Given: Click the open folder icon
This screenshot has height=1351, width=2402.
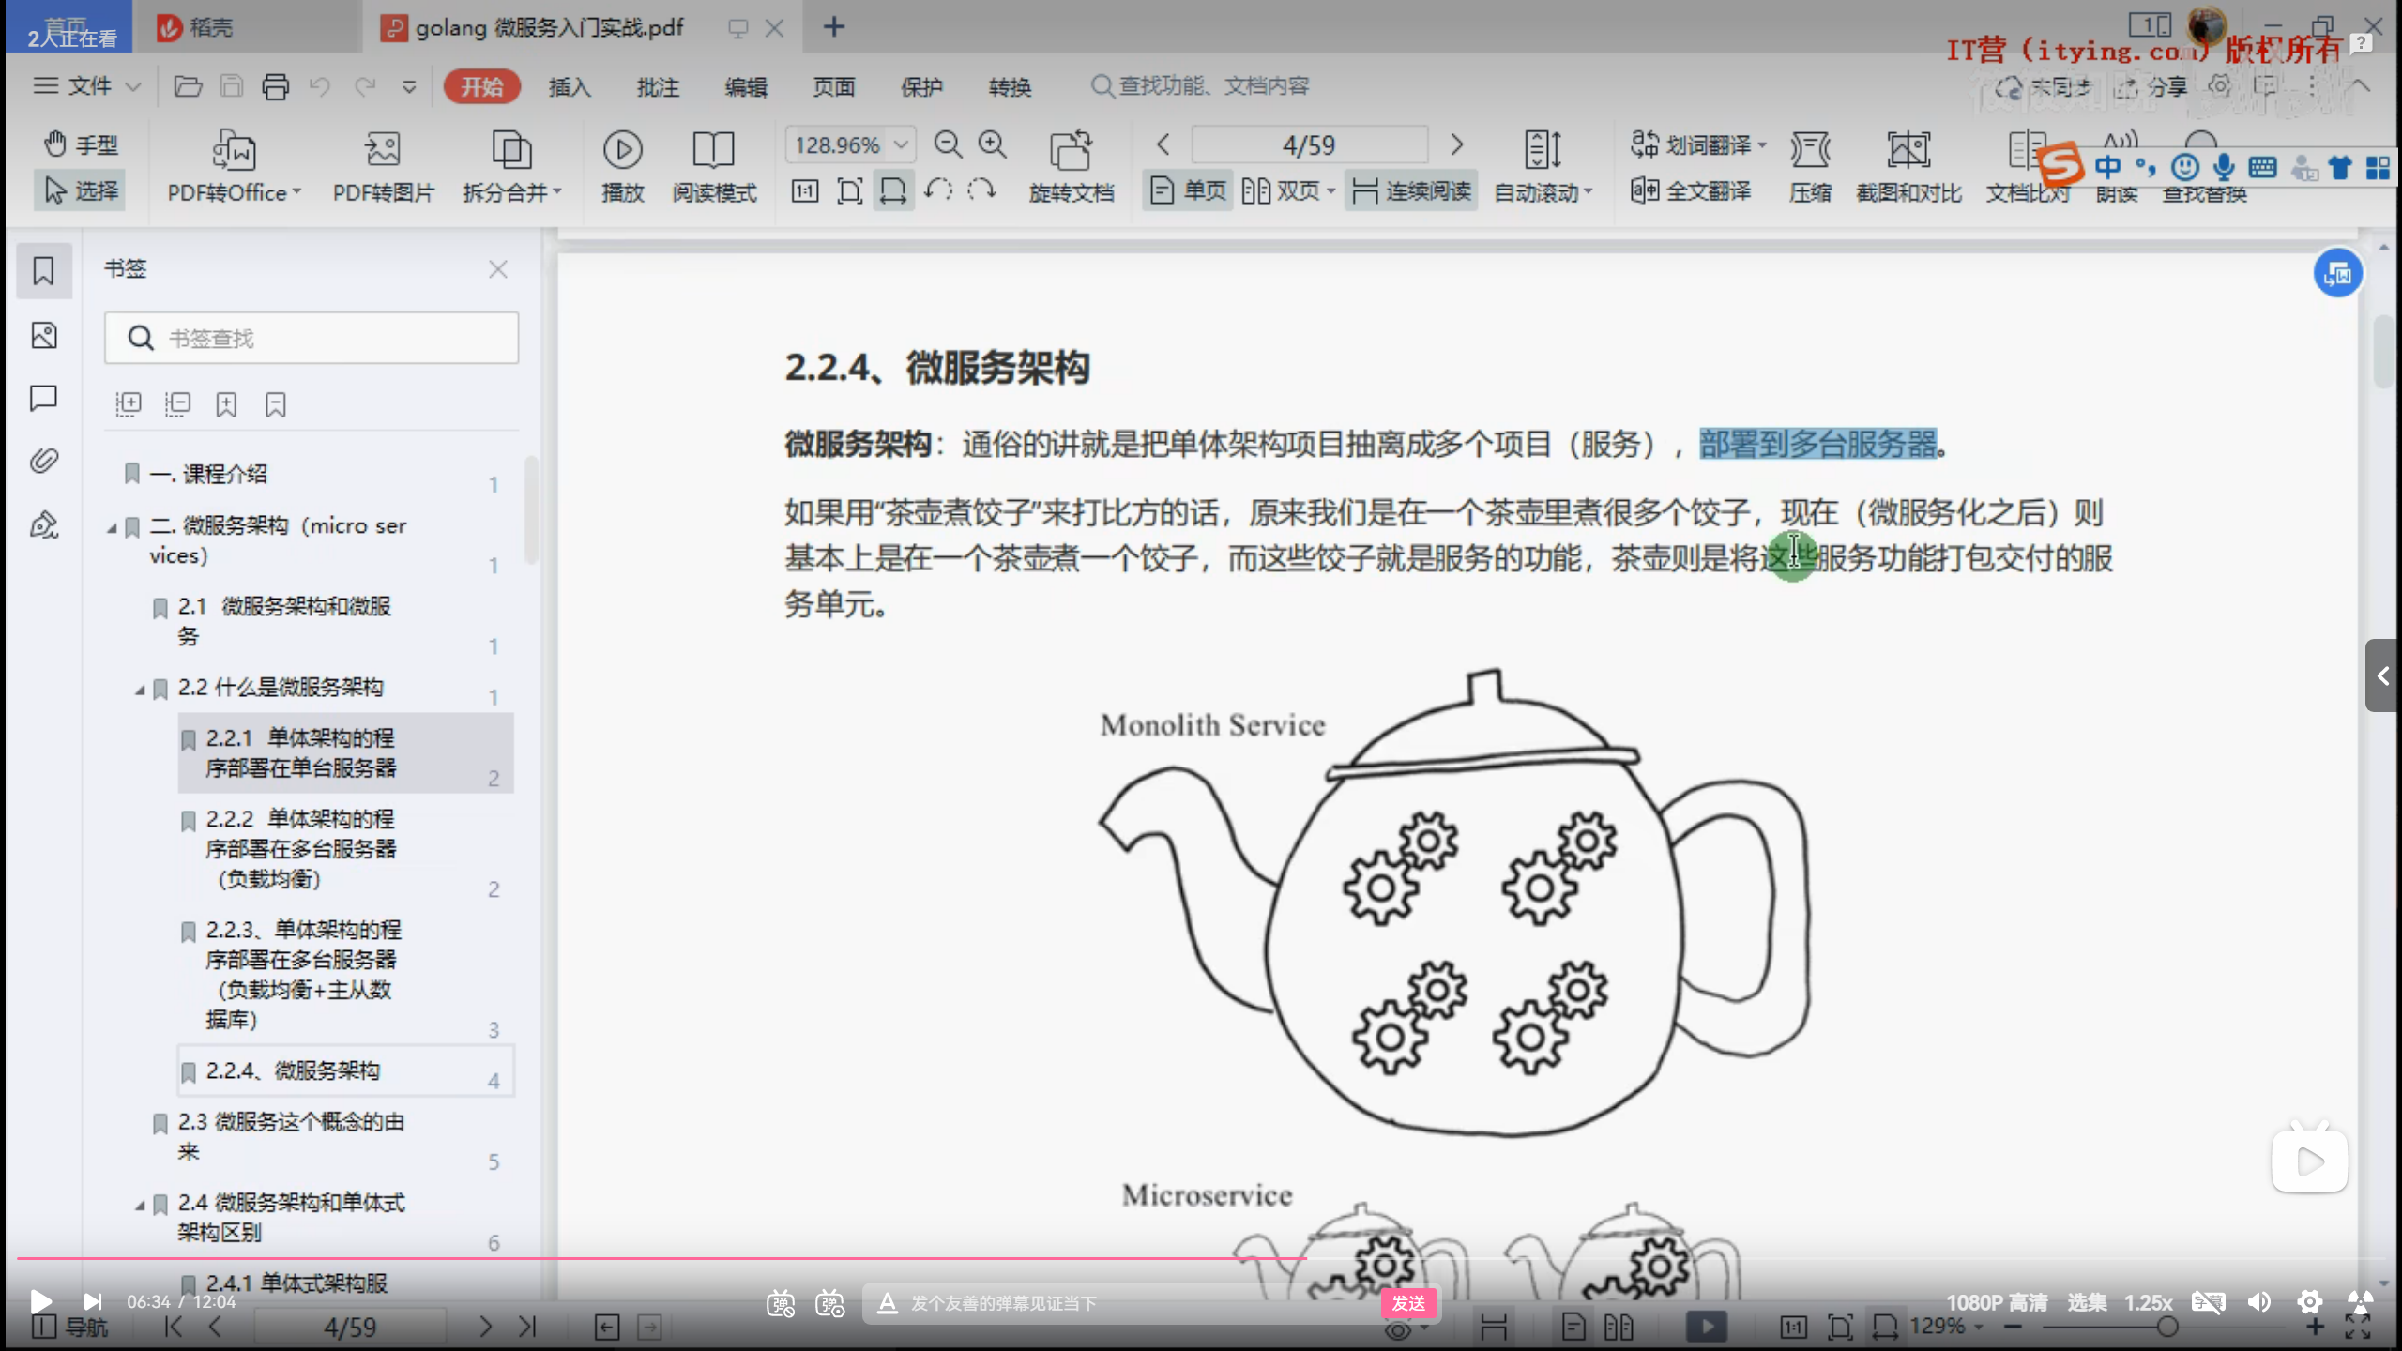Looking at the screenshot, I should click(188, 86).
